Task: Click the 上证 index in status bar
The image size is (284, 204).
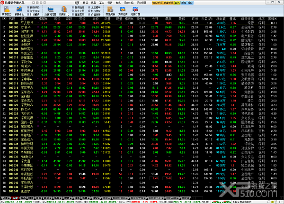Action: pyautogui.click(x=20, y=202)
